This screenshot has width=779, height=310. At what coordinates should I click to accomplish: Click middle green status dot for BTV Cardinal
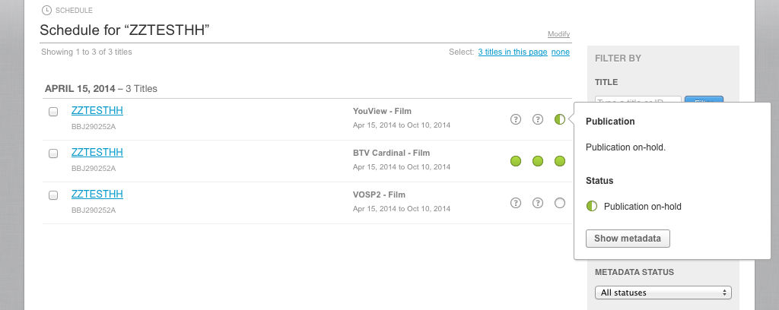[x=538, y=161]
